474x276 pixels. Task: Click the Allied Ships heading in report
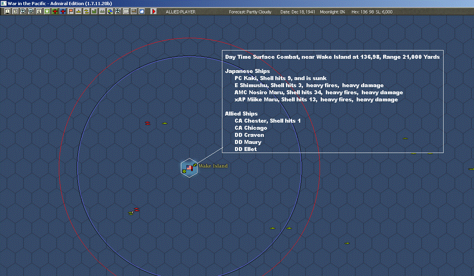point(241,114)
